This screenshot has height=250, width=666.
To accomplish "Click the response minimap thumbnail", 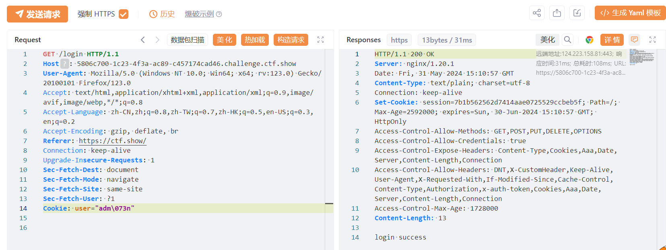I will click(x=642, y=56).
